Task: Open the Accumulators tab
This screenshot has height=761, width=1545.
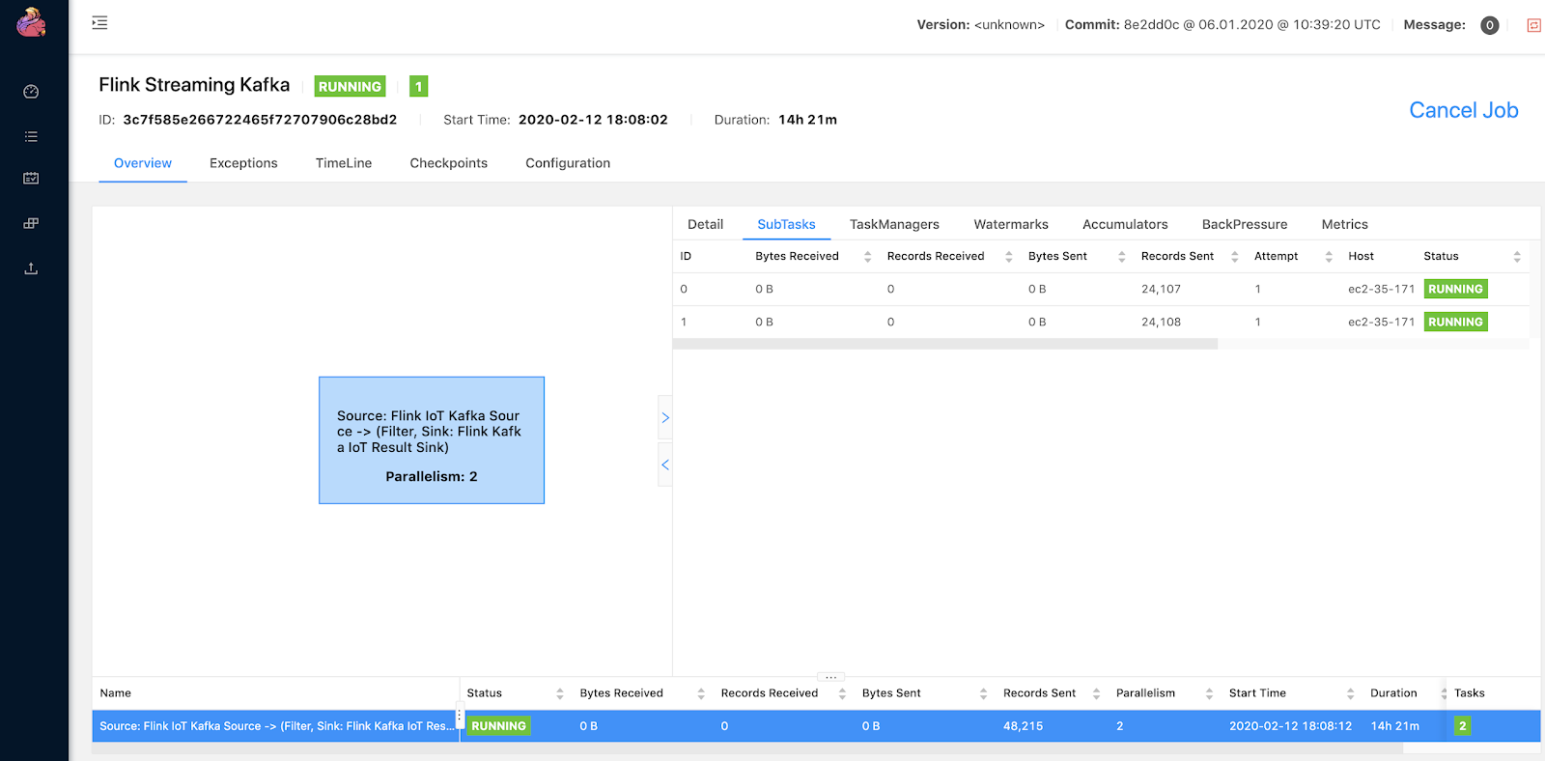Action: coord(1125,224)
